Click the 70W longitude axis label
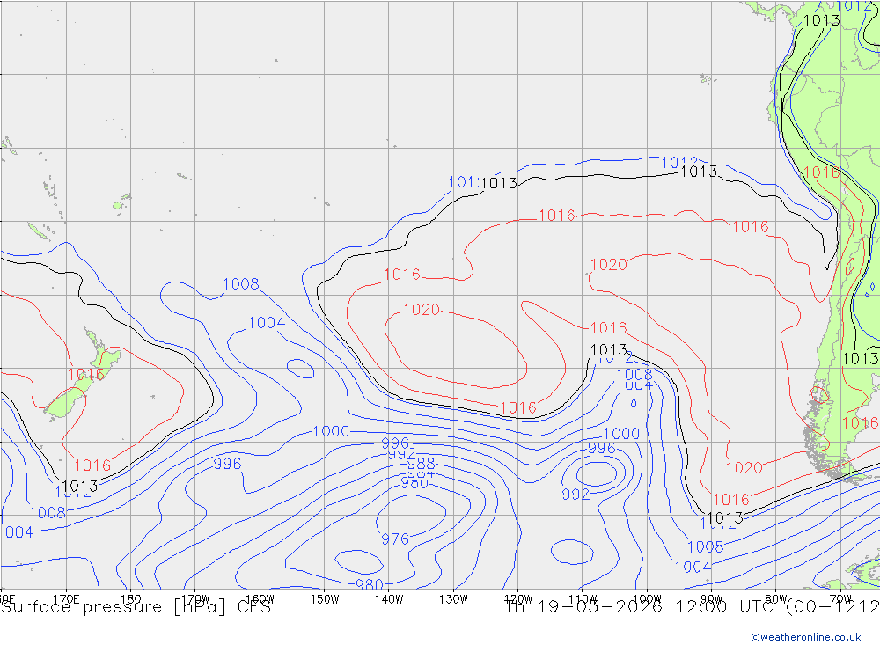The image size is (880, 645). (840, 598)
